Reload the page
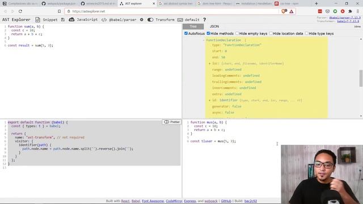 (x=20, y=11)
